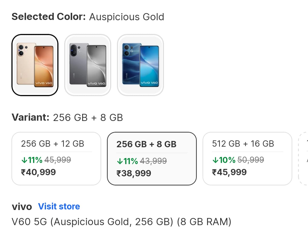
Task: Click the ₹40,999 price
Action: click(38, 172)
